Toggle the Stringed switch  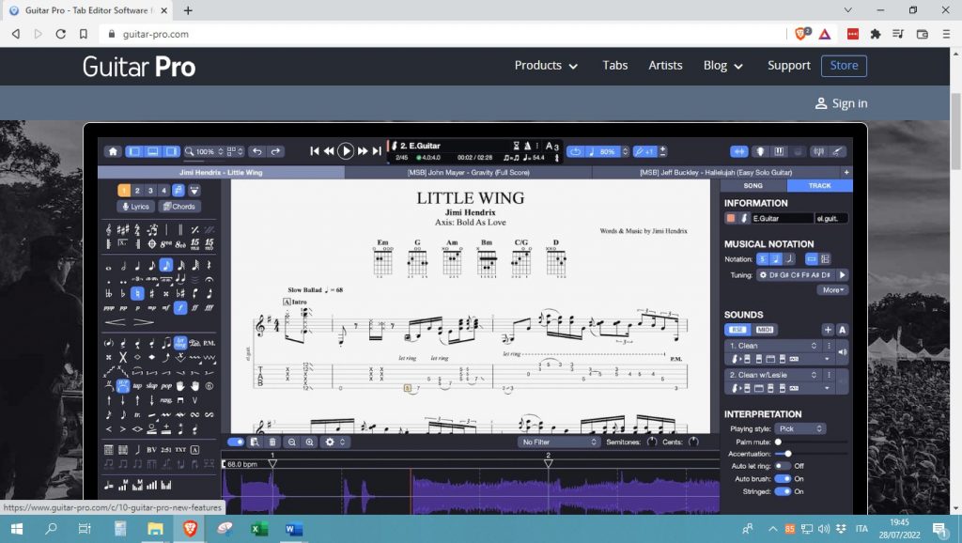pyautogui.click(x=782, y=491)
